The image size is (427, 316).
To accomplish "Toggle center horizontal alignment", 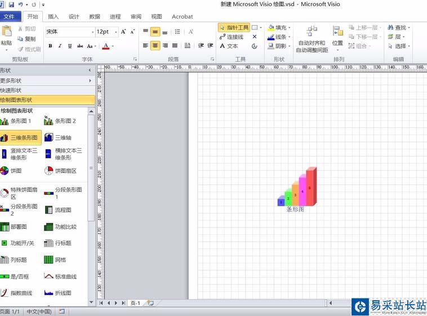I will coord(155,46).
